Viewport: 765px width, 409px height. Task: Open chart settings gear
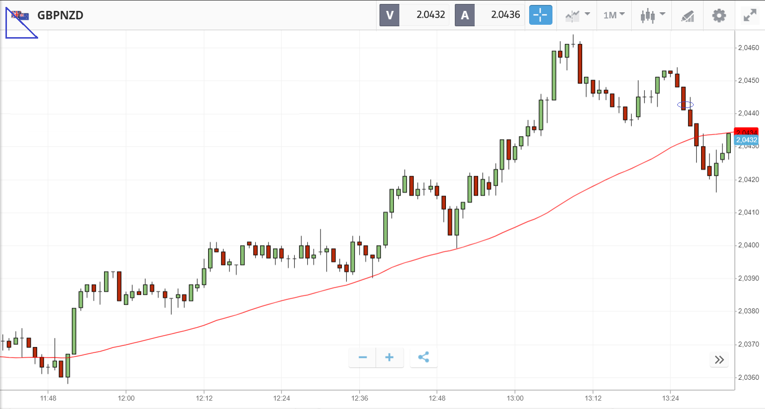[x=718, y=15]
